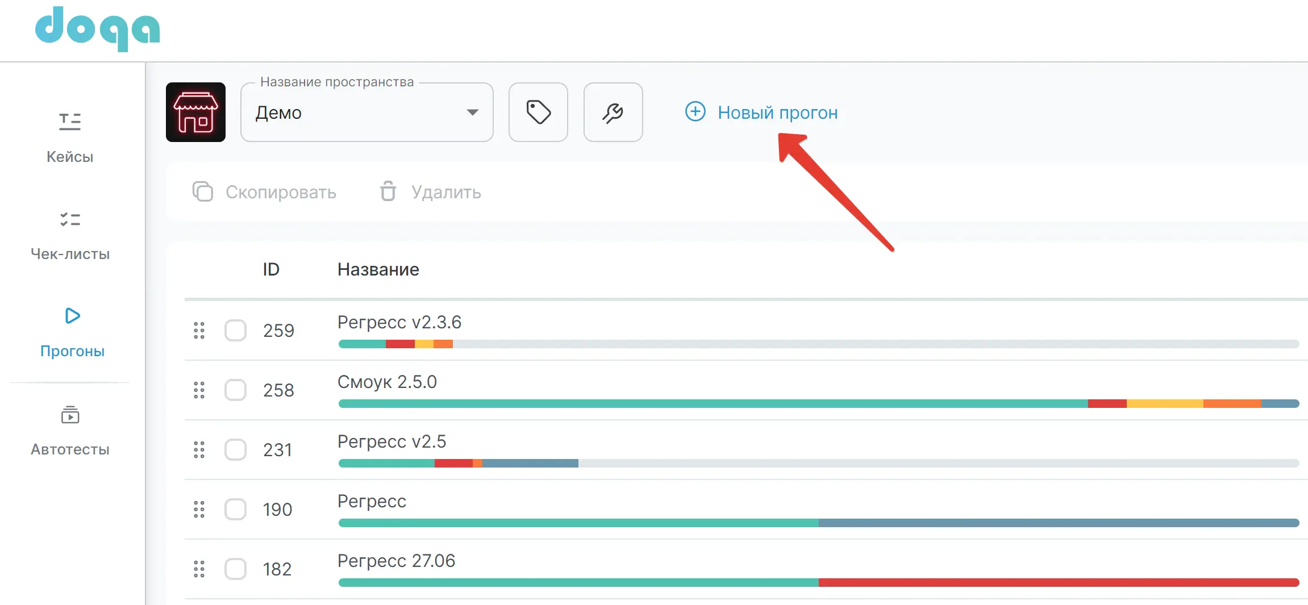Open Автотесты from the sidebar
This screenshot has width=1308, height=605.
[x=70, y=431]
